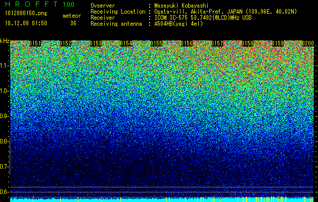Click the 0.8 kHz axis label
The image size is (318, 202).
[5, 141]
